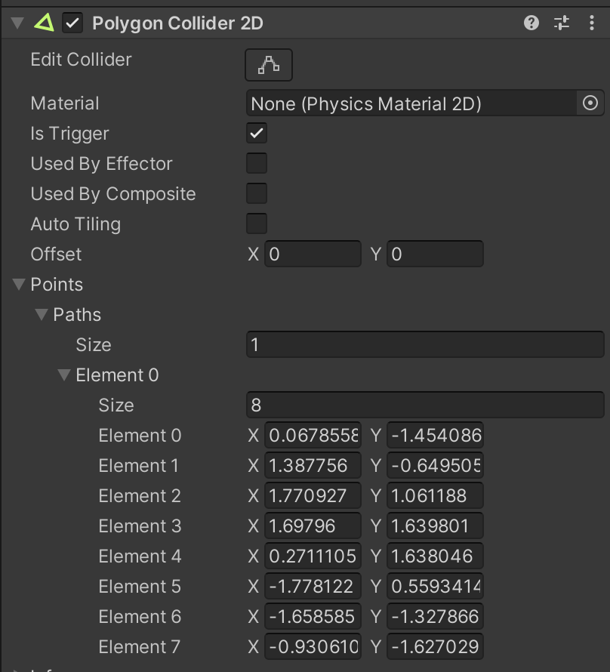Viewport: 610px width, 672px height.
Task: Click Y field of point Element 7
Action: (x=435, y=647)
